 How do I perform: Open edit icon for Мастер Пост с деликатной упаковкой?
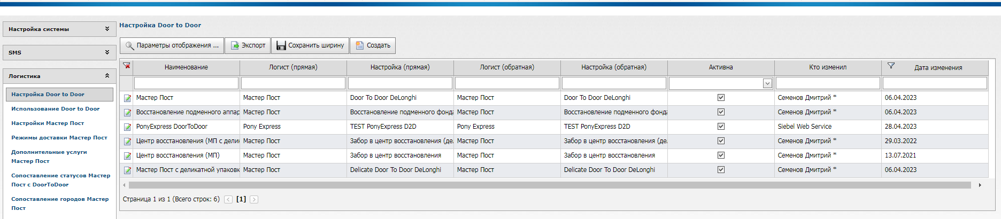tap(127, 170)
